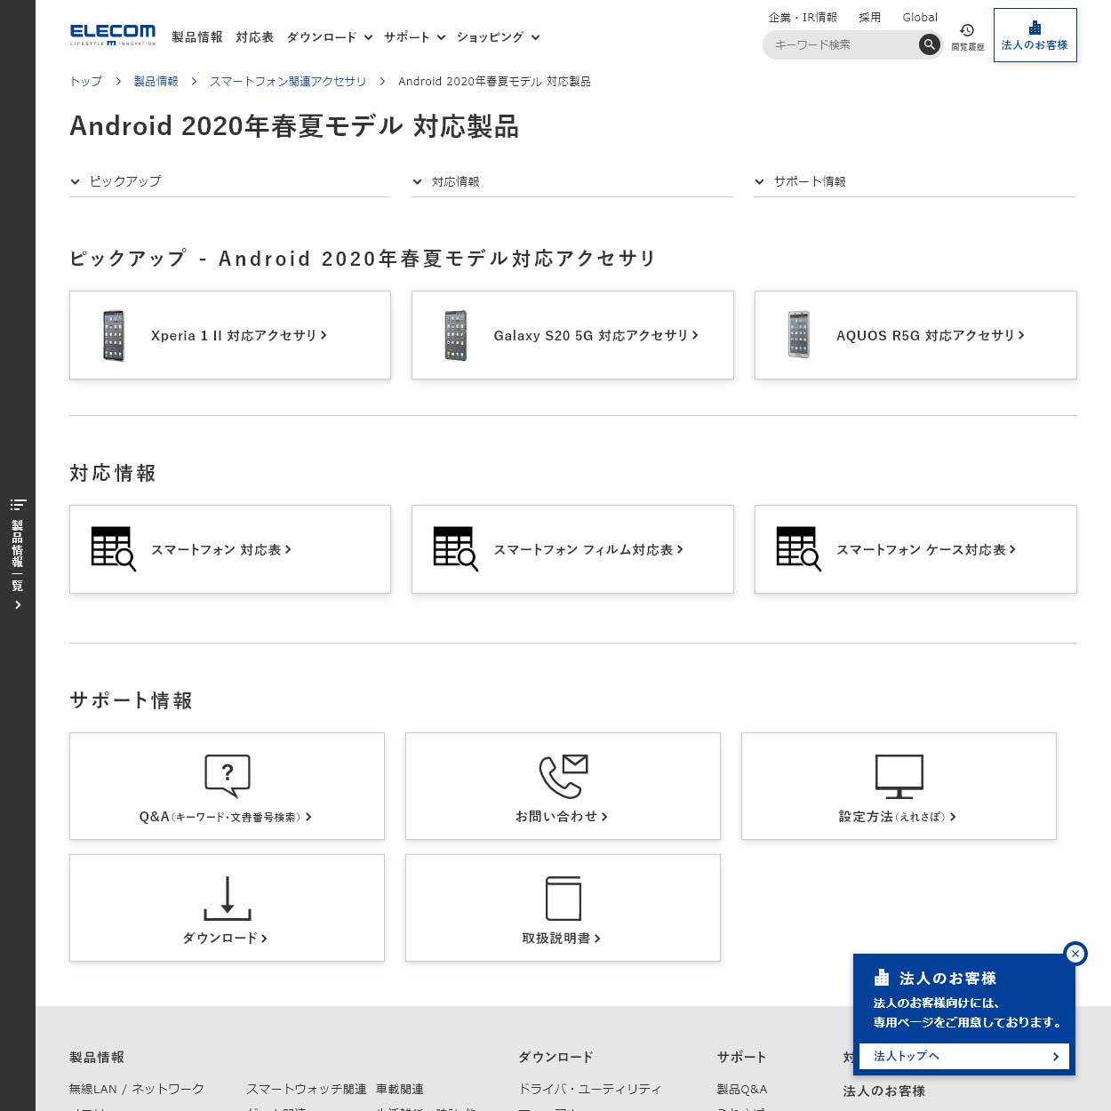Click 閲覧履歴 label in header
Image resolution: width=1111 pixels, height=1111 pixels.
coord(968,47)
